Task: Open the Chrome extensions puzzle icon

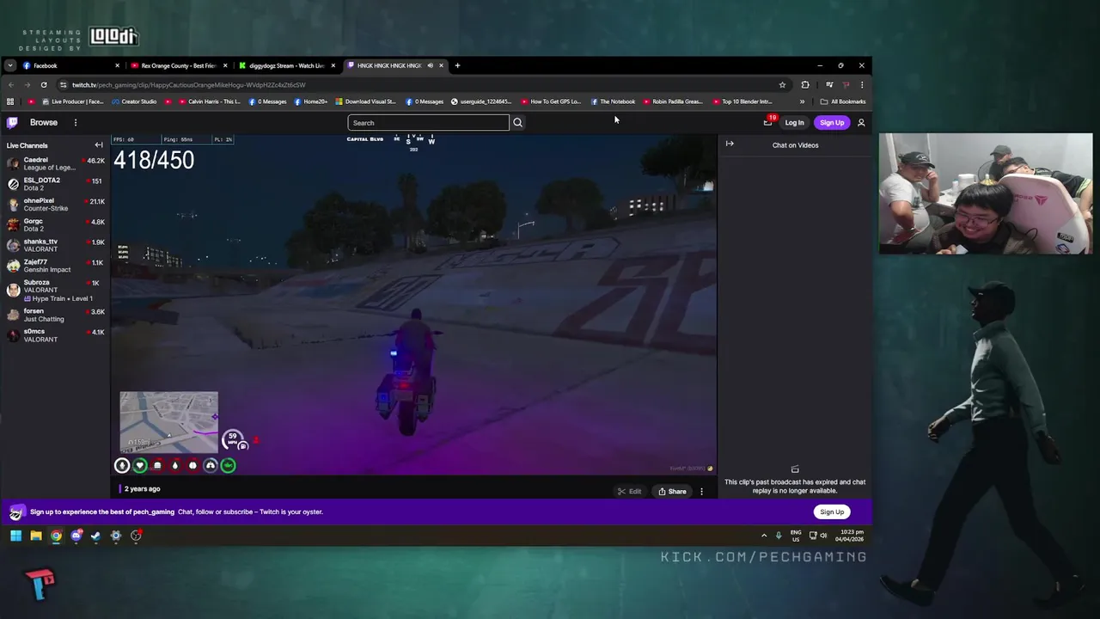Action: pos(805,84)
